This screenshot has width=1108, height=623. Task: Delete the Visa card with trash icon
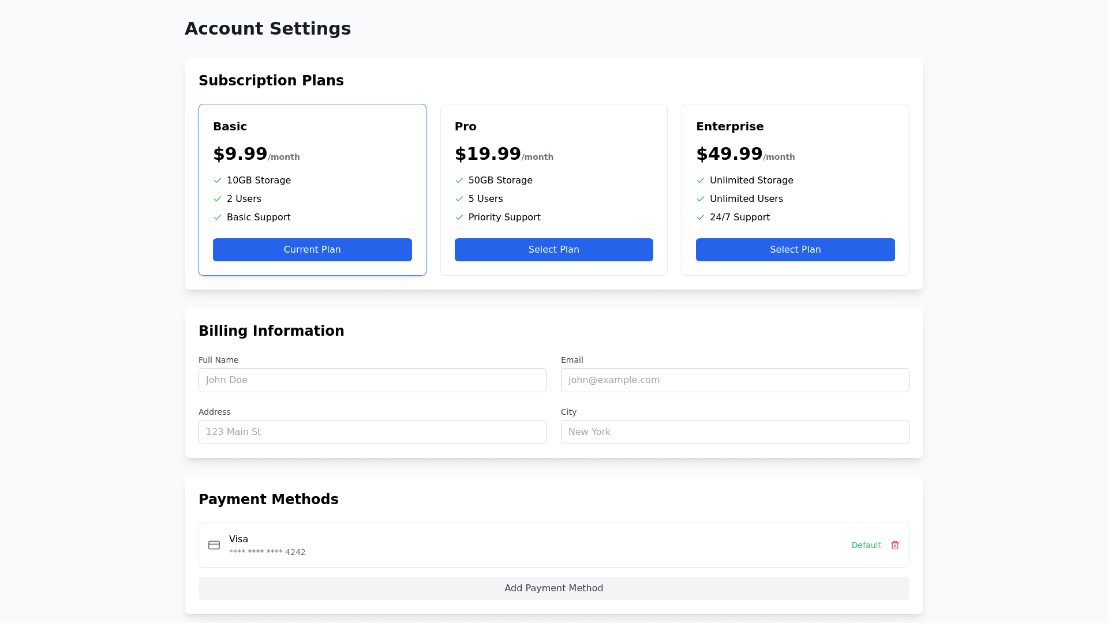[x=895, y=545]
